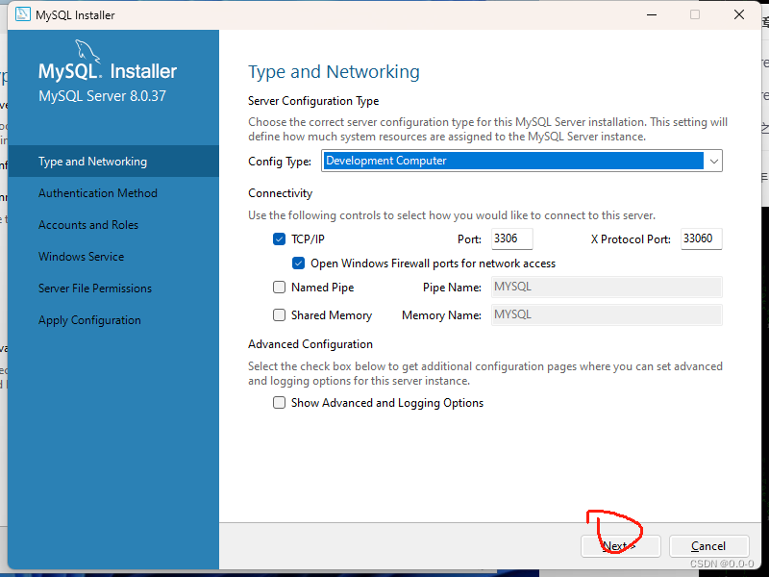Click the Port field showing 3306

tap(512, 238)
